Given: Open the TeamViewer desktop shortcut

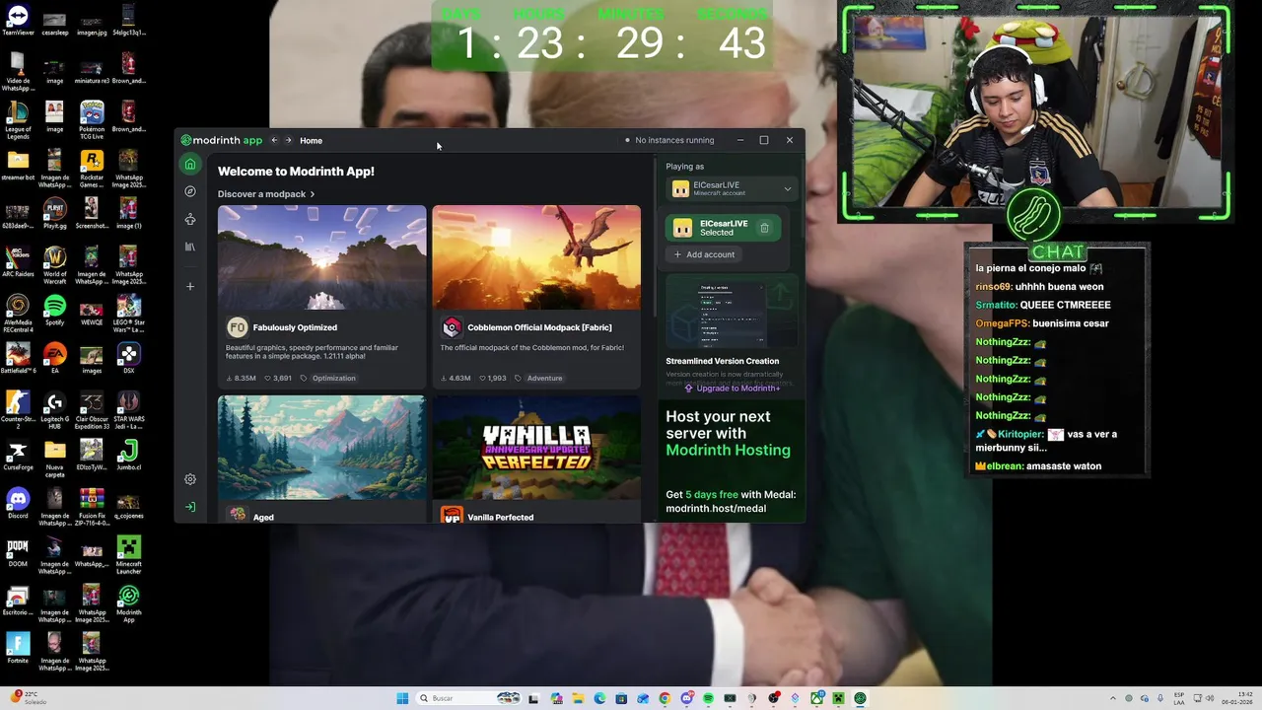Looking at the screenshot, I should tap(18, 20).
